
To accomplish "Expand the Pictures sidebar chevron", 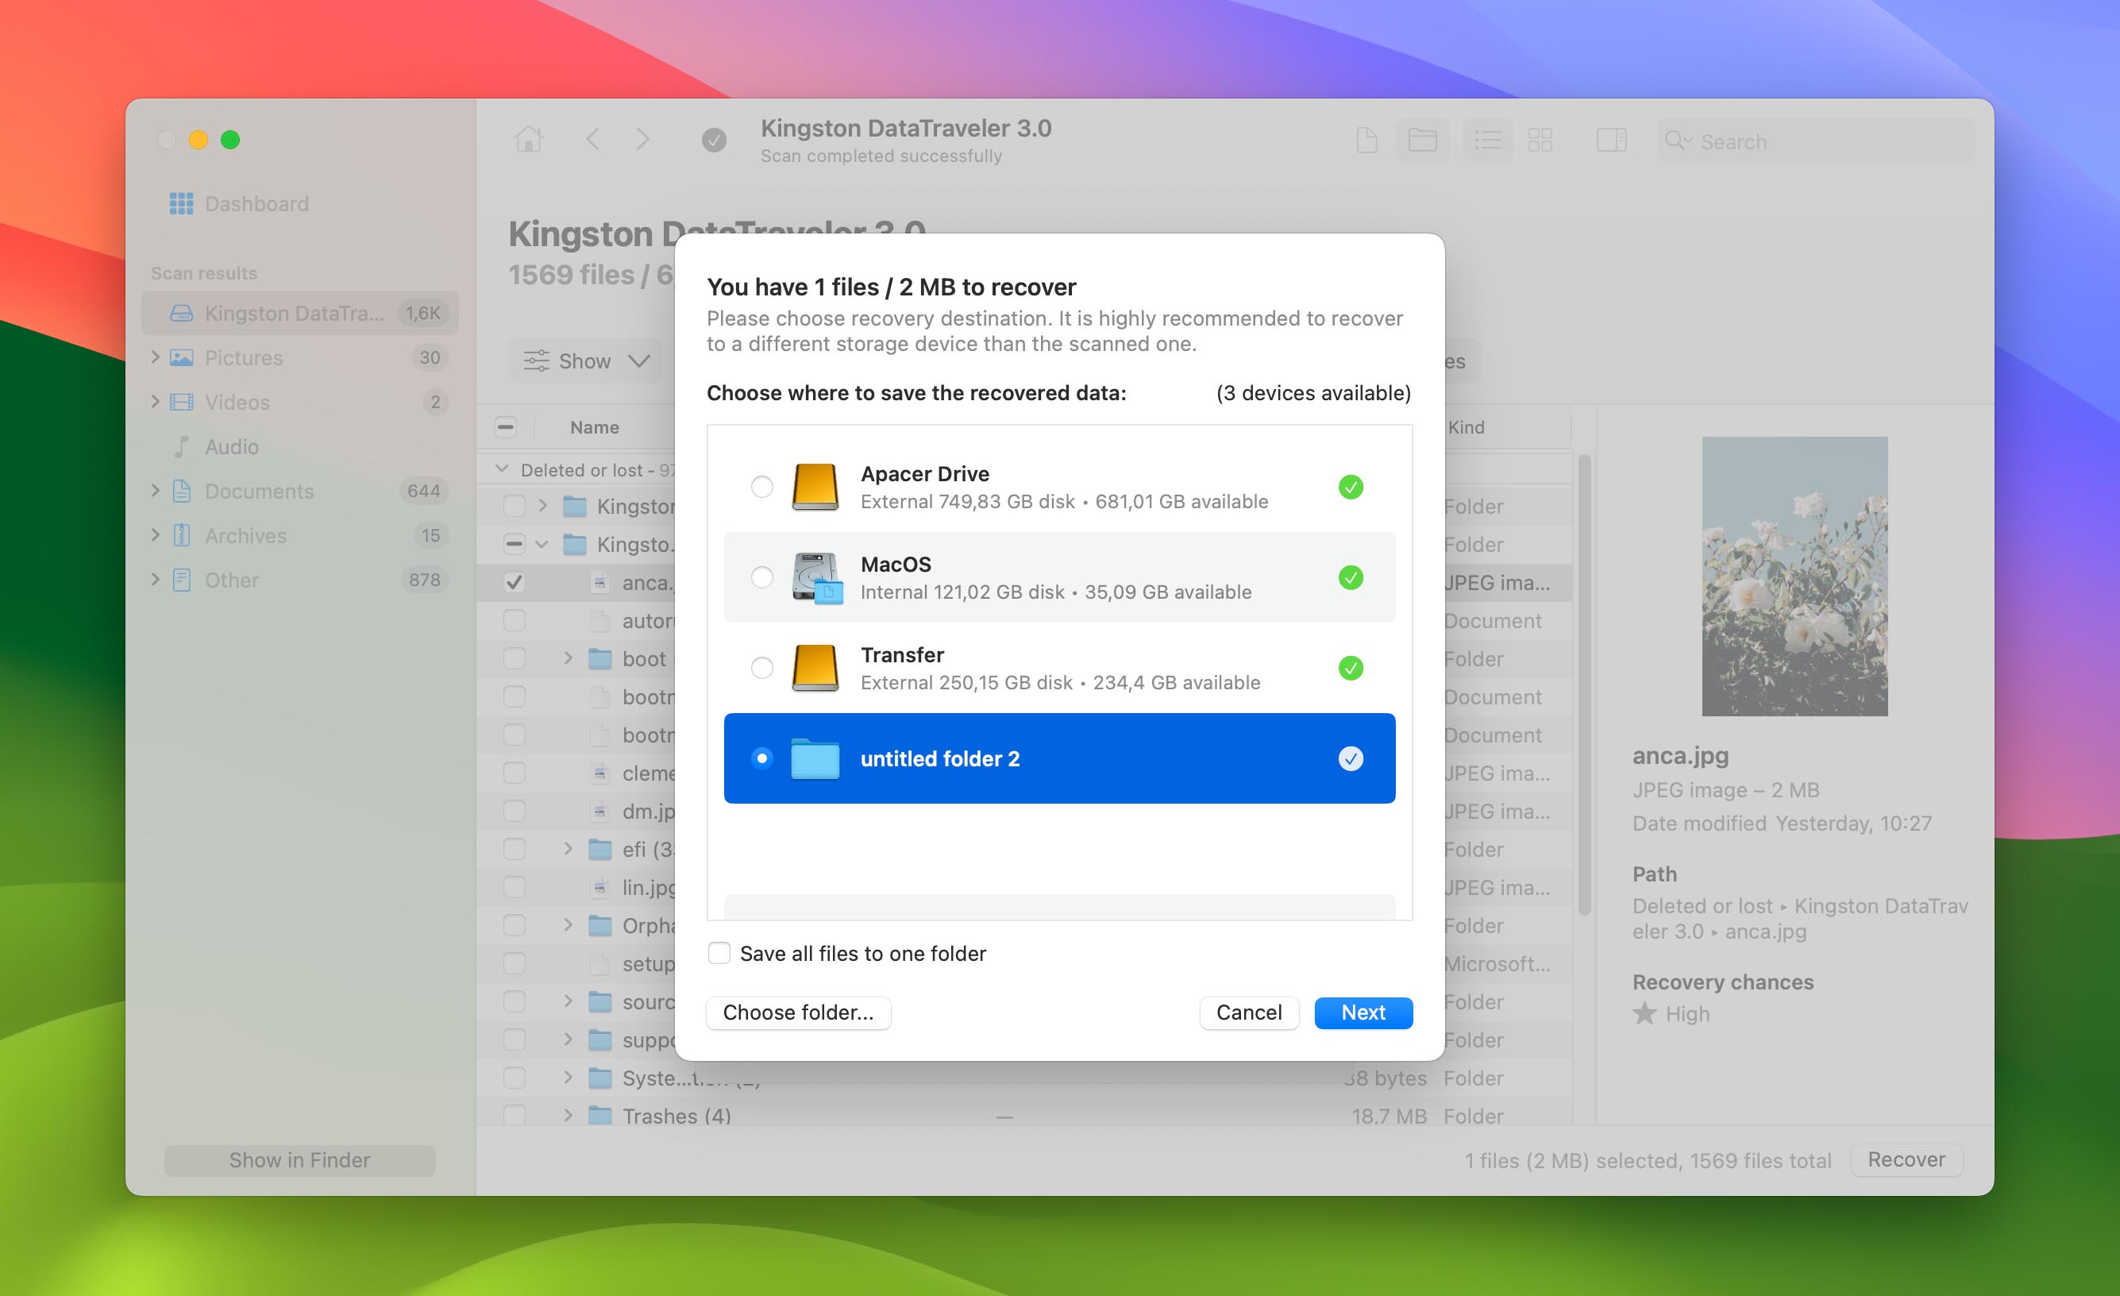I will coord(155,357).
